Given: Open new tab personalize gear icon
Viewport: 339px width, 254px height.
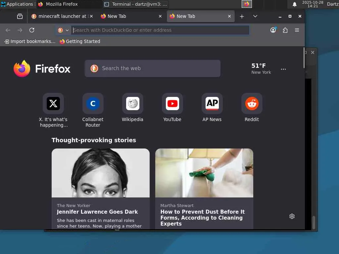Looking at the screenshot, I should click(x=292, y=216).
